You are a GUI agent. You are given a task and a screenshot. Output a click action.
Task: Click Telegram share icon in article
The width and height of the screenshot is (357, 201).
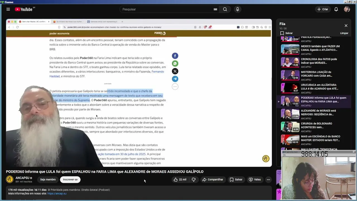(175, 79)
